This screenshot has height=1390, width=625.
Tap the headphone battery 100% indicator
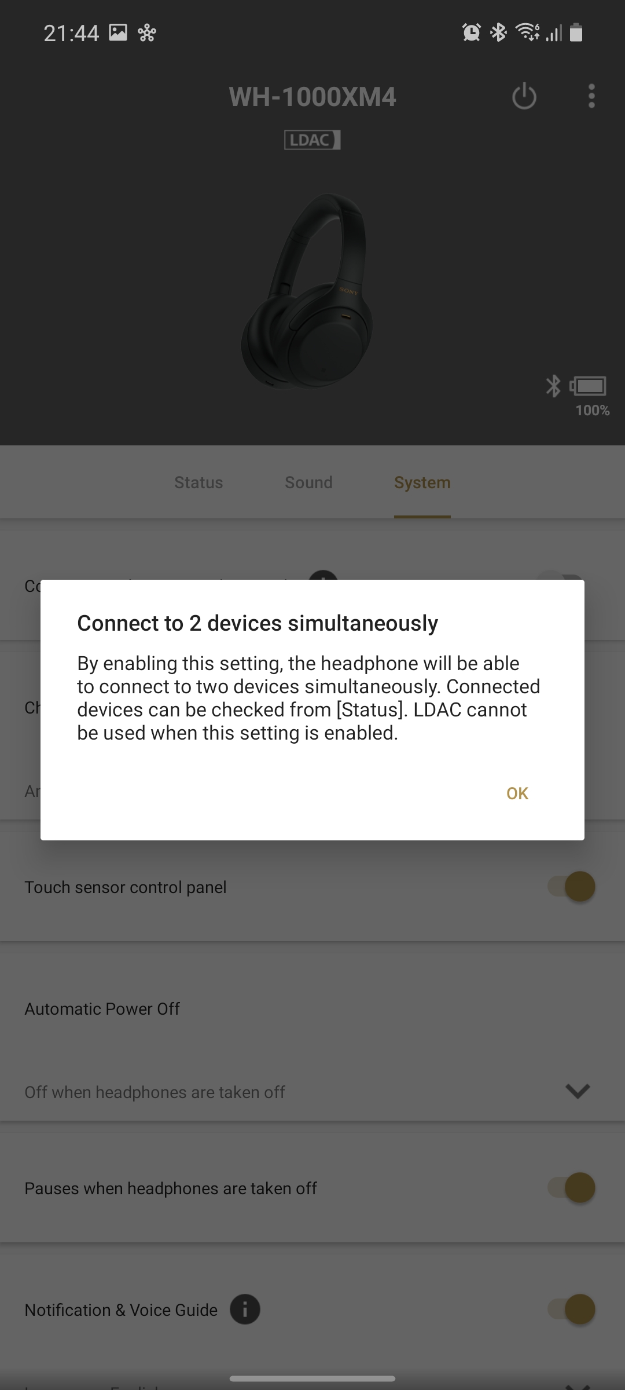click(589, 396)
